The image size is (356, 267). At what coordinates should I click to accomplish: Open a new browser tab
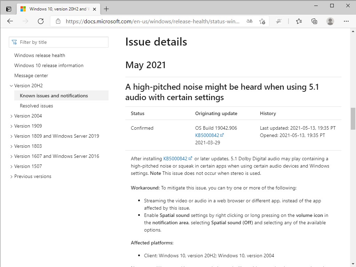click(106, 9)
